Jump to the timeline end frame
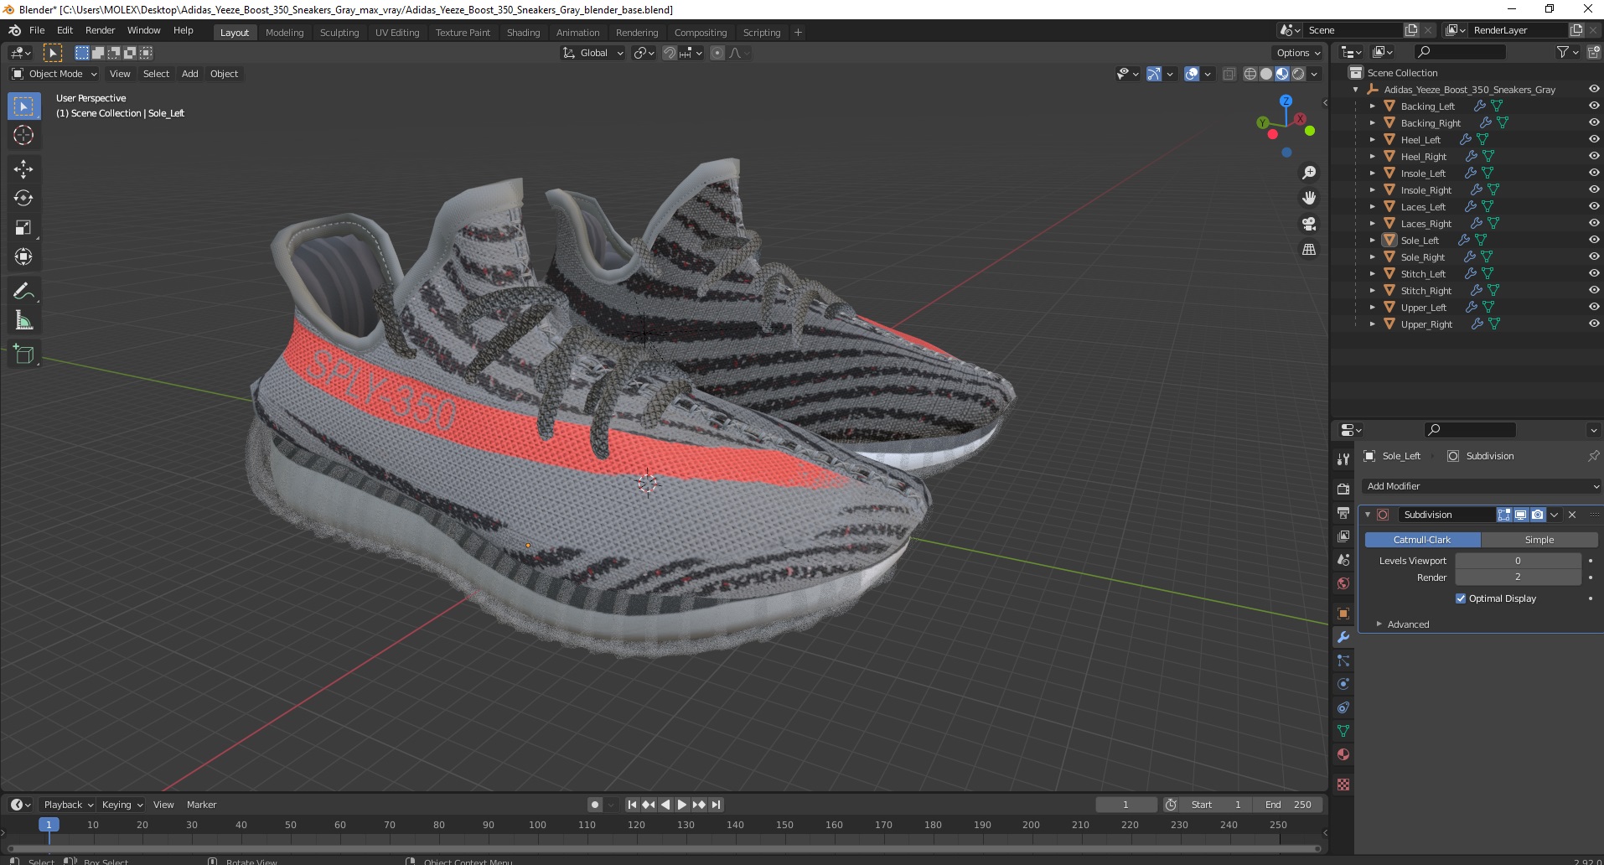This screenshot has width=1604, height=865. click(x=716, y=805)
